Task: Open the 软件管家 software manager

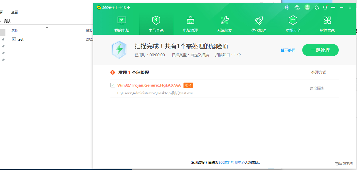Action: click(x=327, y=23)
